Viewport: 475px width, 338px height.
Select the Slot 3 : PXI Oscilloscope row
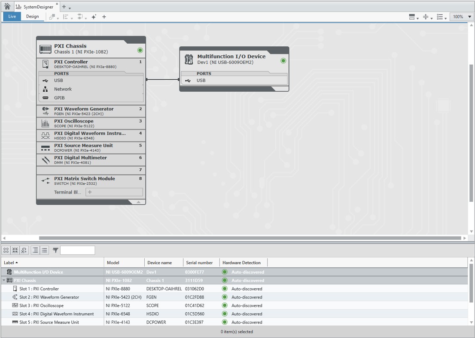[x=234, y=305]
